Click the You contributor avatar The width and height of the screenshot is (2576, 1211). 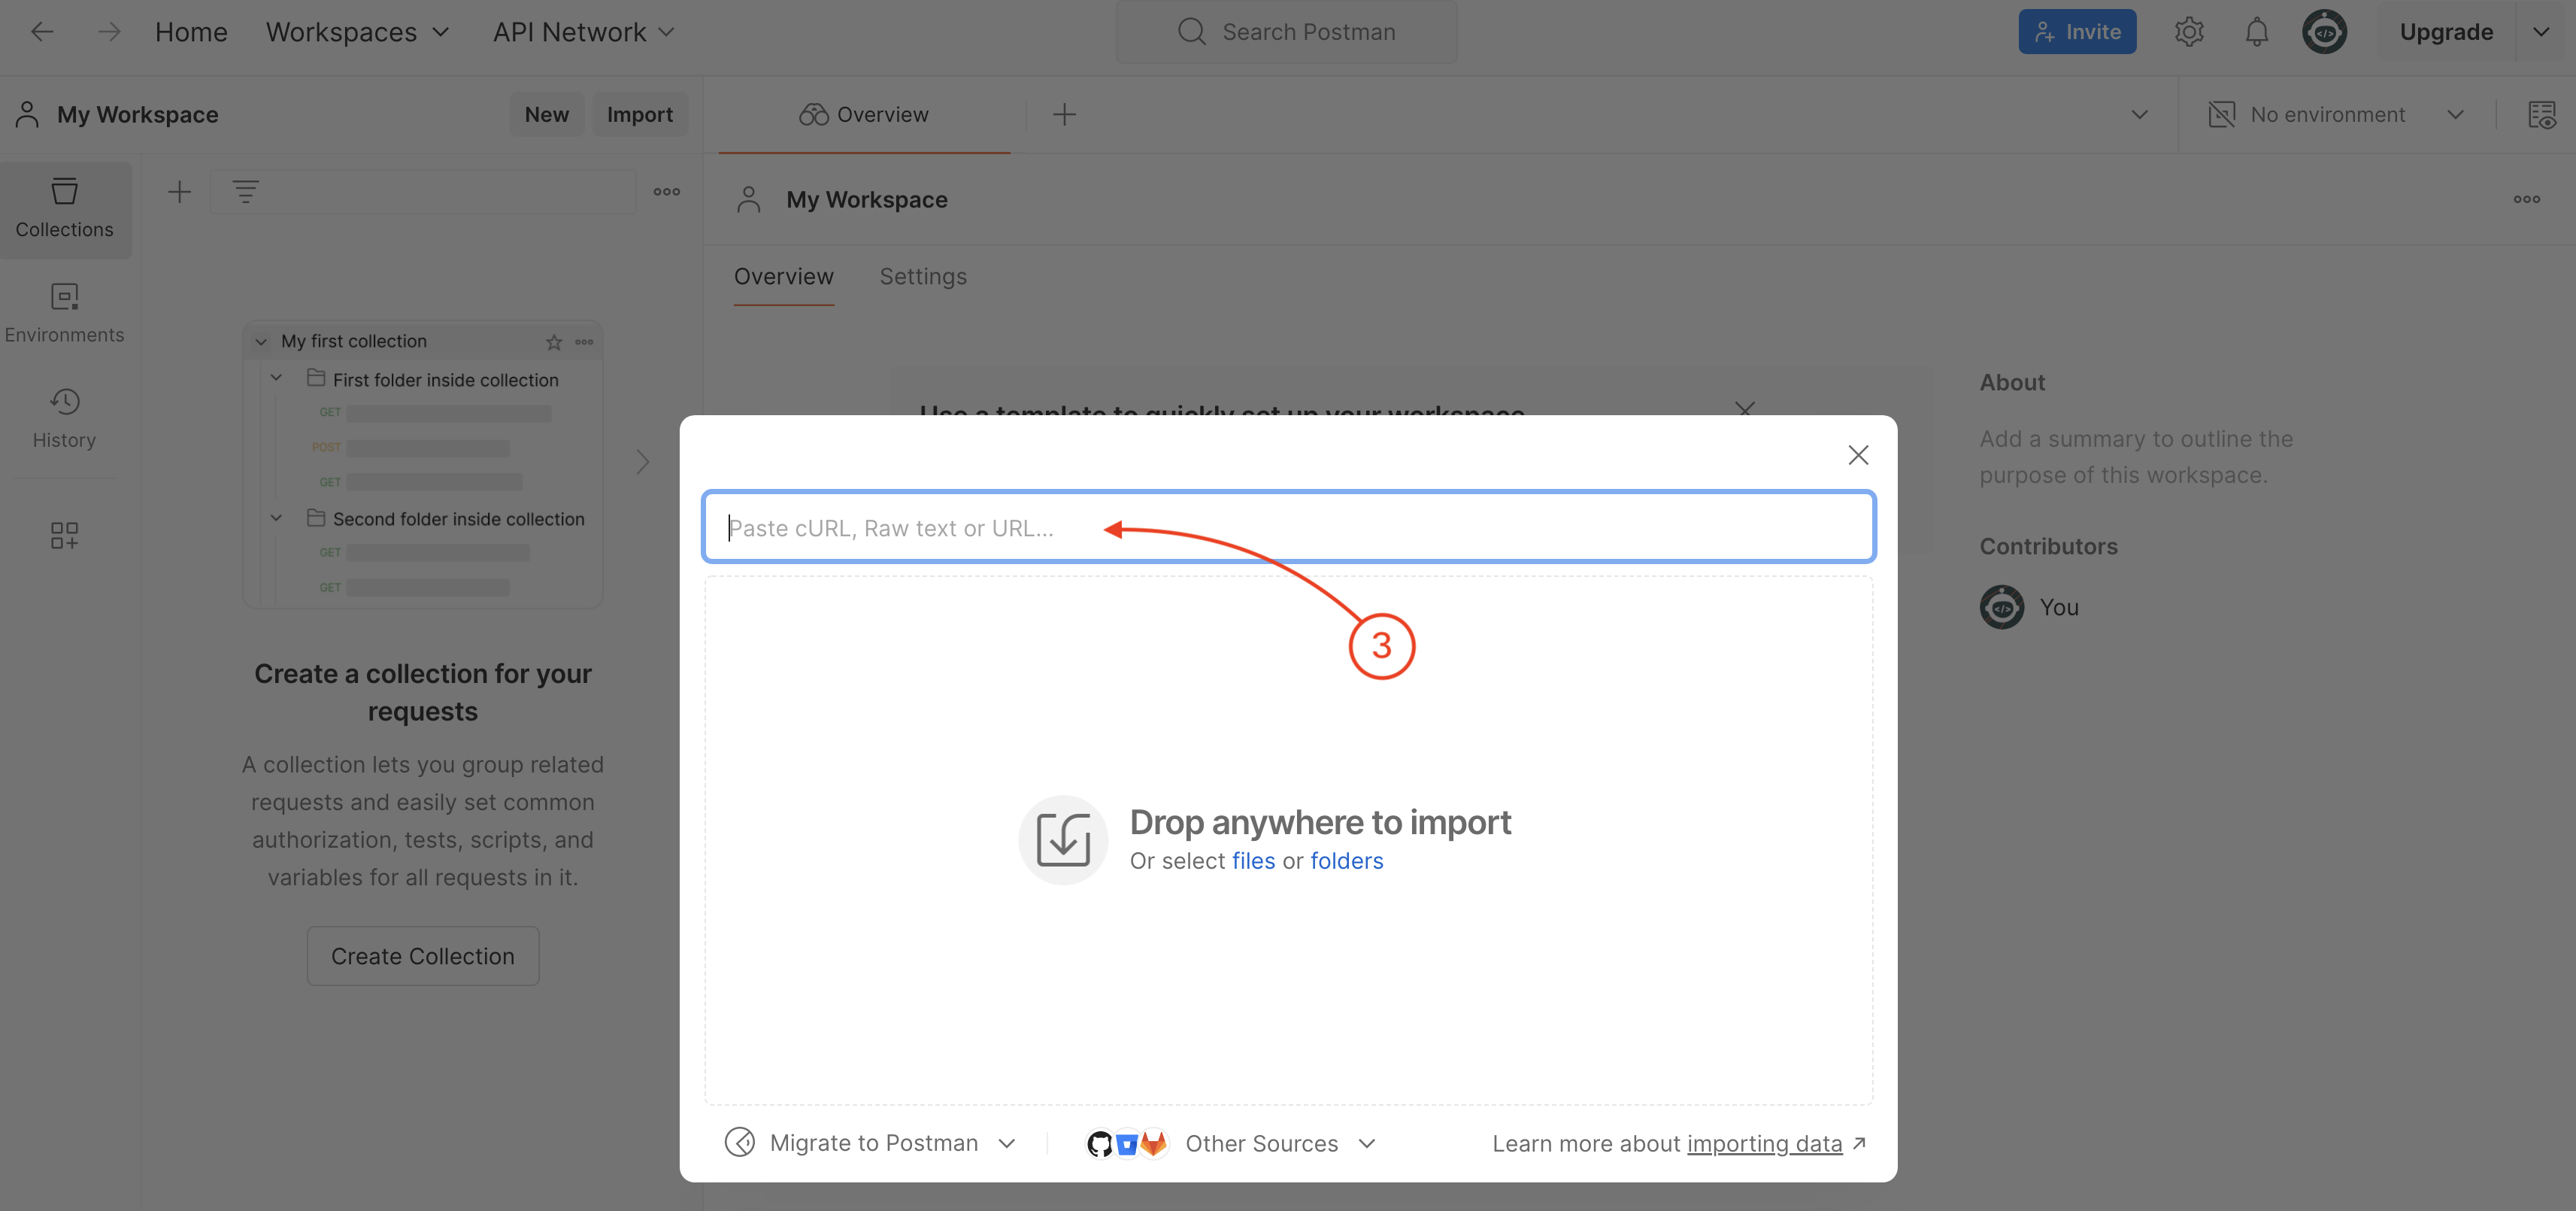[2001, 607]
